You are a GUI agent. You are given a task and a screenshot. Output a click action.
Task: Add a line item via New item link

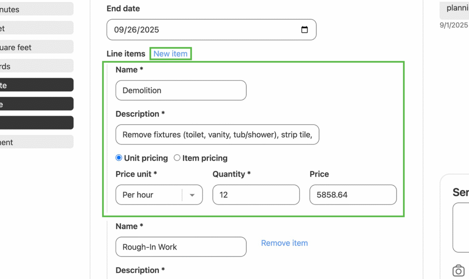pyautogui.click(x=170, y=54)
